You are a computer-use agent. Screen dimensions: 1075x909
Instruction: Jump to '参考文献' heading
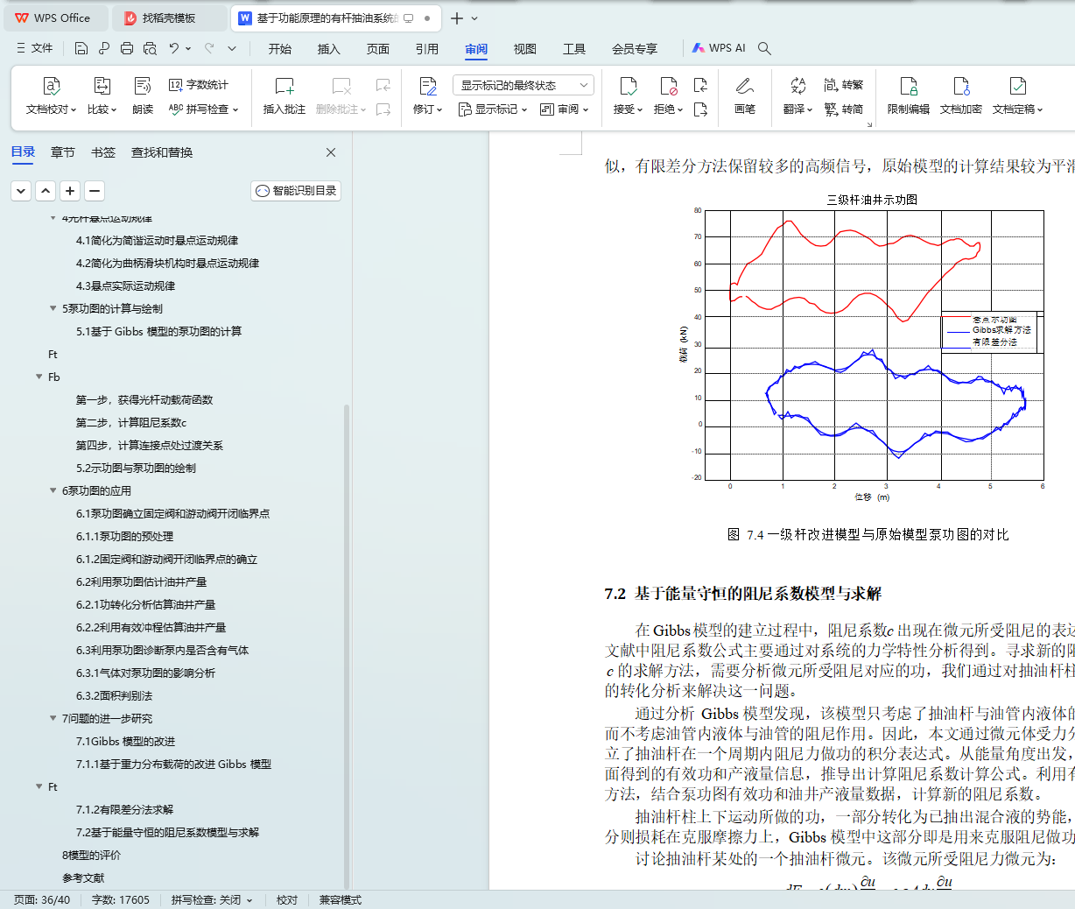(83, 877)
